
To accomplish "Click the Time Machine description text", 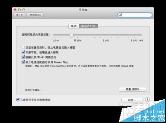I will coord(79,66).
